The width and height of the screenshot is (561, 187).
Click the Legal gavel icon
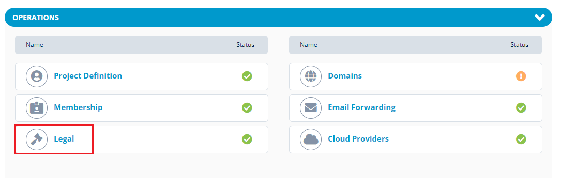[x=37, y=139]
